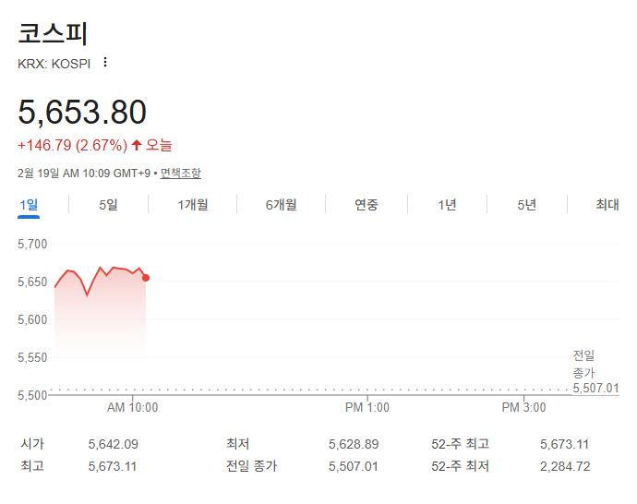Click the +146.79 (2.67%) change value
The image size is (637, 504).
[72, 145]
